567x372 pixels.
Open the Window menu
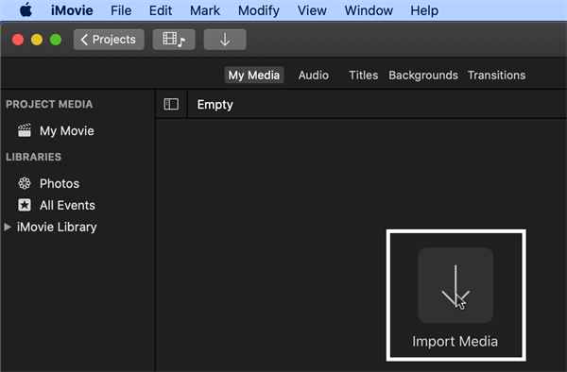pyautogui.click(x=369, y=10)
